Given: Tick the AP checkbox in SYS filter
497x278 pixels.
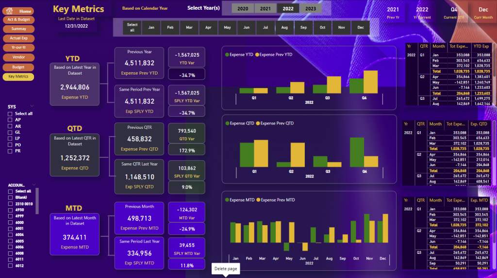Looking at the screenshot, I should point(10,120).
